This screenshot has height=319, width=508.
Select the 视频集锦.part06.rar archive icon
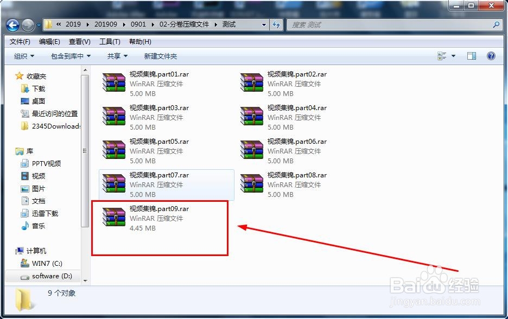pos(251,150)
